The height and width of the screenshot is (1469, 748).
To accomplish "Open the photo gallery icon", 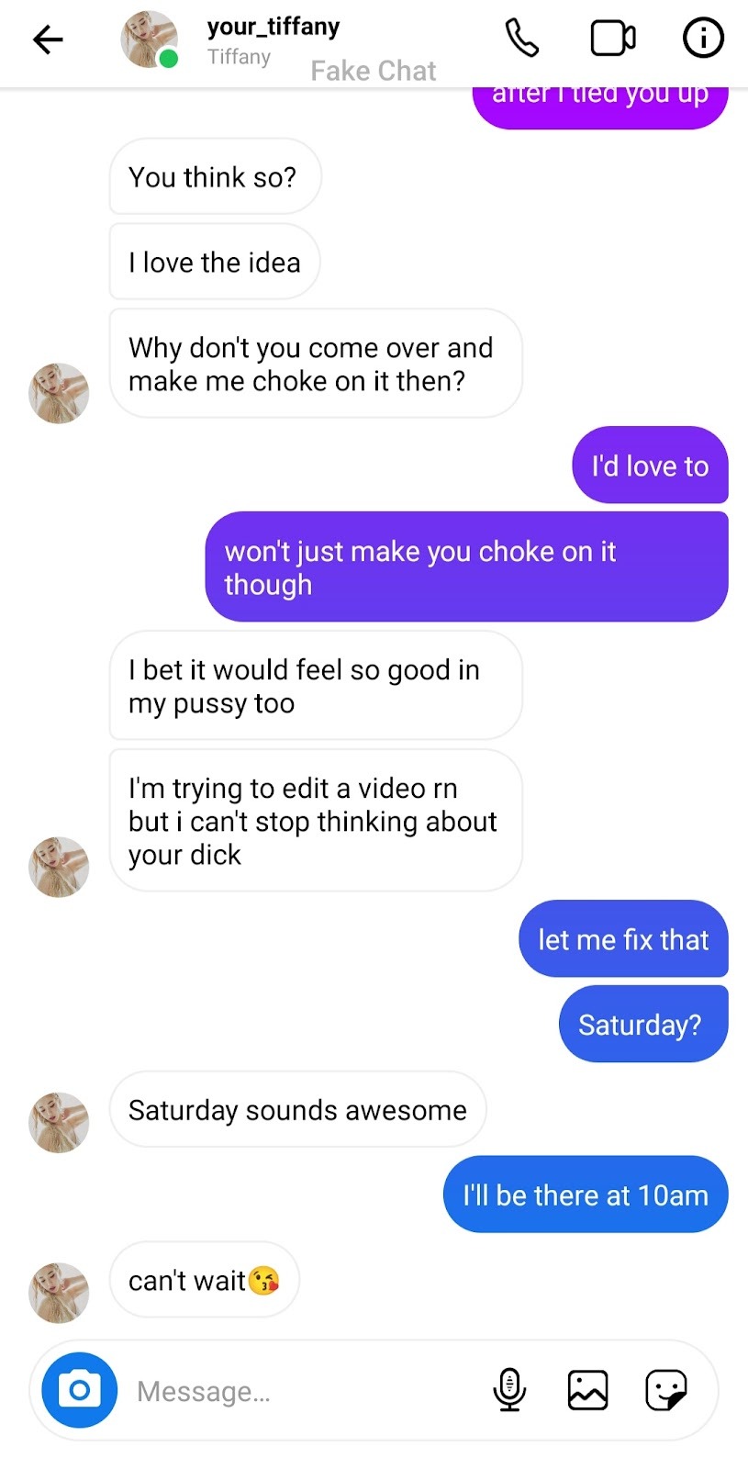I will [587, 1390].
